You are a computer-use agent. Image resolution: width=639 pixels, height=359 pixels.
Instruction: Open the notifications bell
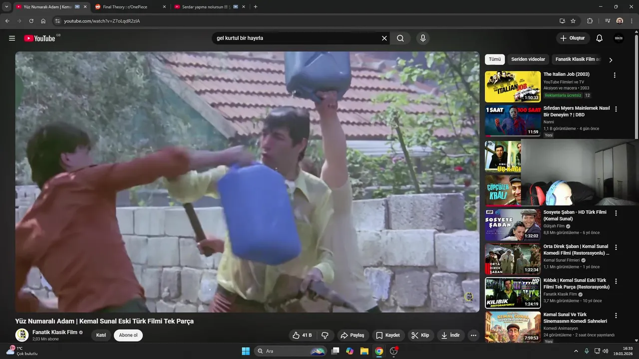[600, 38]
